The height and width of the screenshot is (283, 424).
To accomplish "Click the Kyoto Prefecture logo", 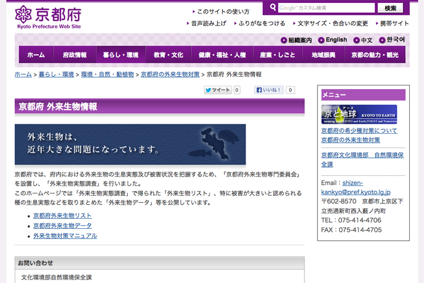I will pos(48,16).
